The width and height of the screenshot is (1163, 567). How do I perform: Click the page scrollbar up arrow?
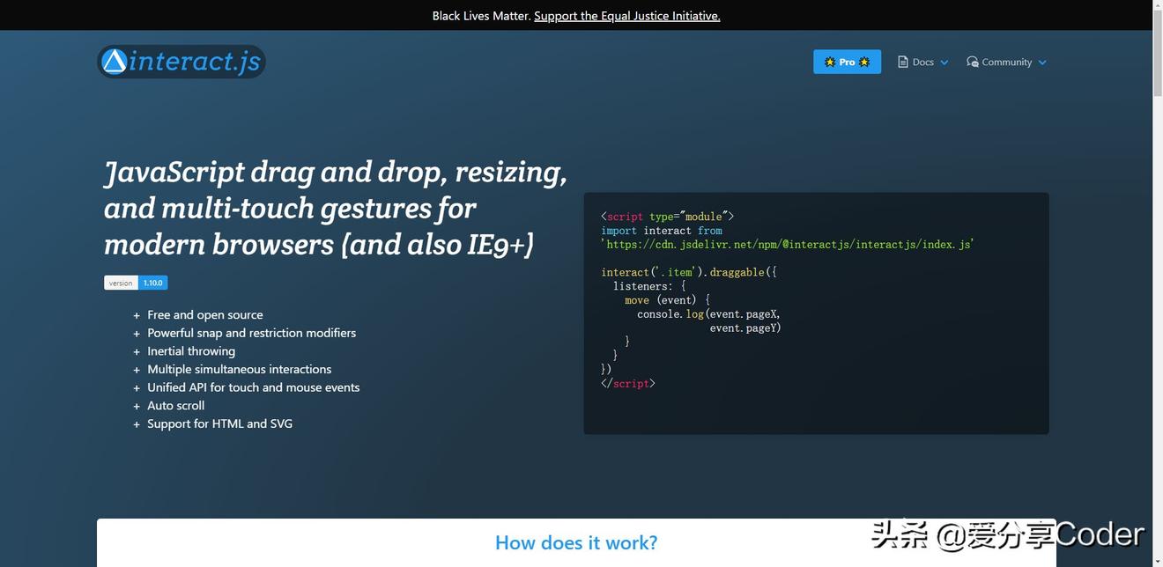[1158, 6]
